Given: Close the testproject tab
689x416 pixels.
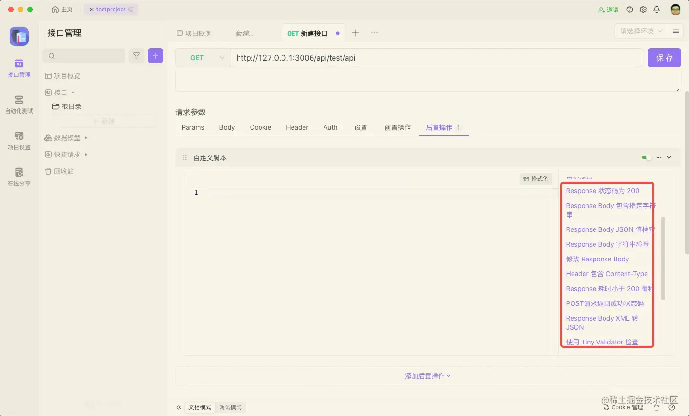Looking at the screenshot, I should tap(92, 10).
